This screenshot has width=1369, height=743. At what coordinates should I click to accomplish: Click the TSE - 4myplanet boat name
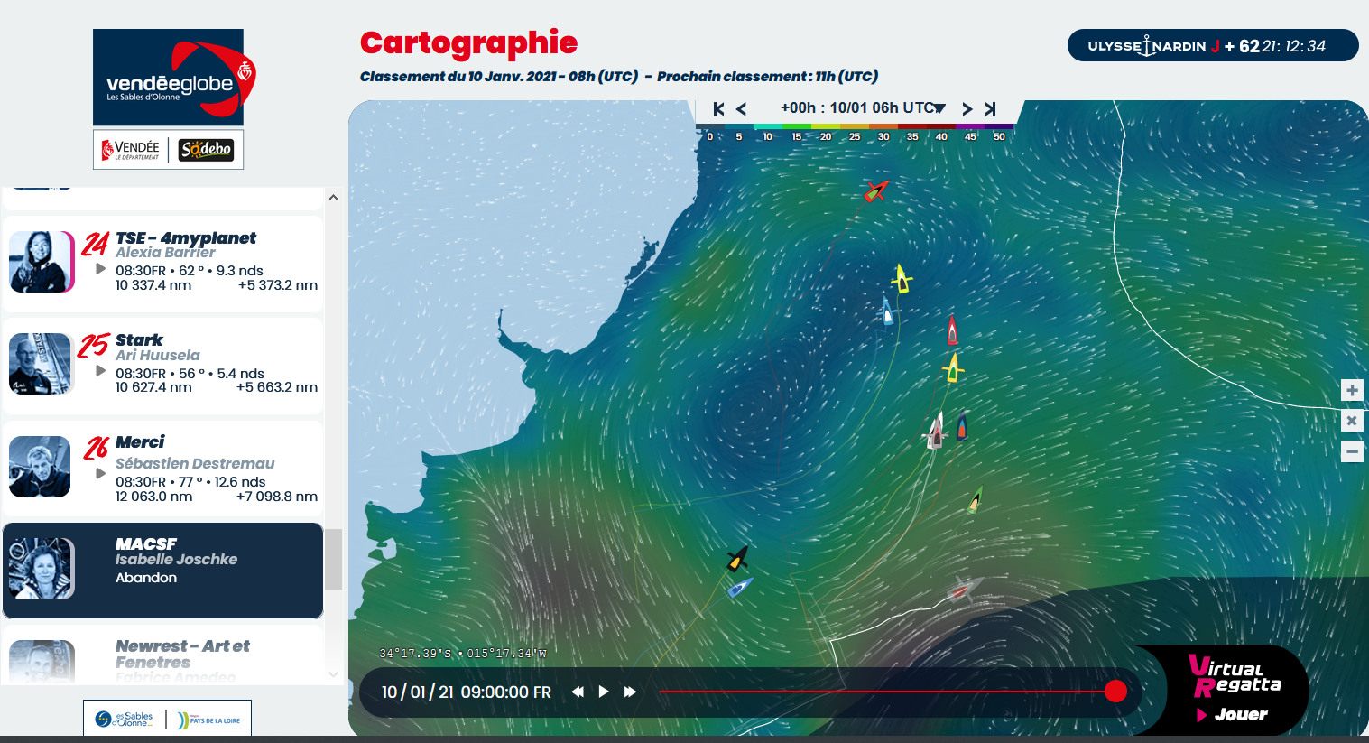click(186, 238)
